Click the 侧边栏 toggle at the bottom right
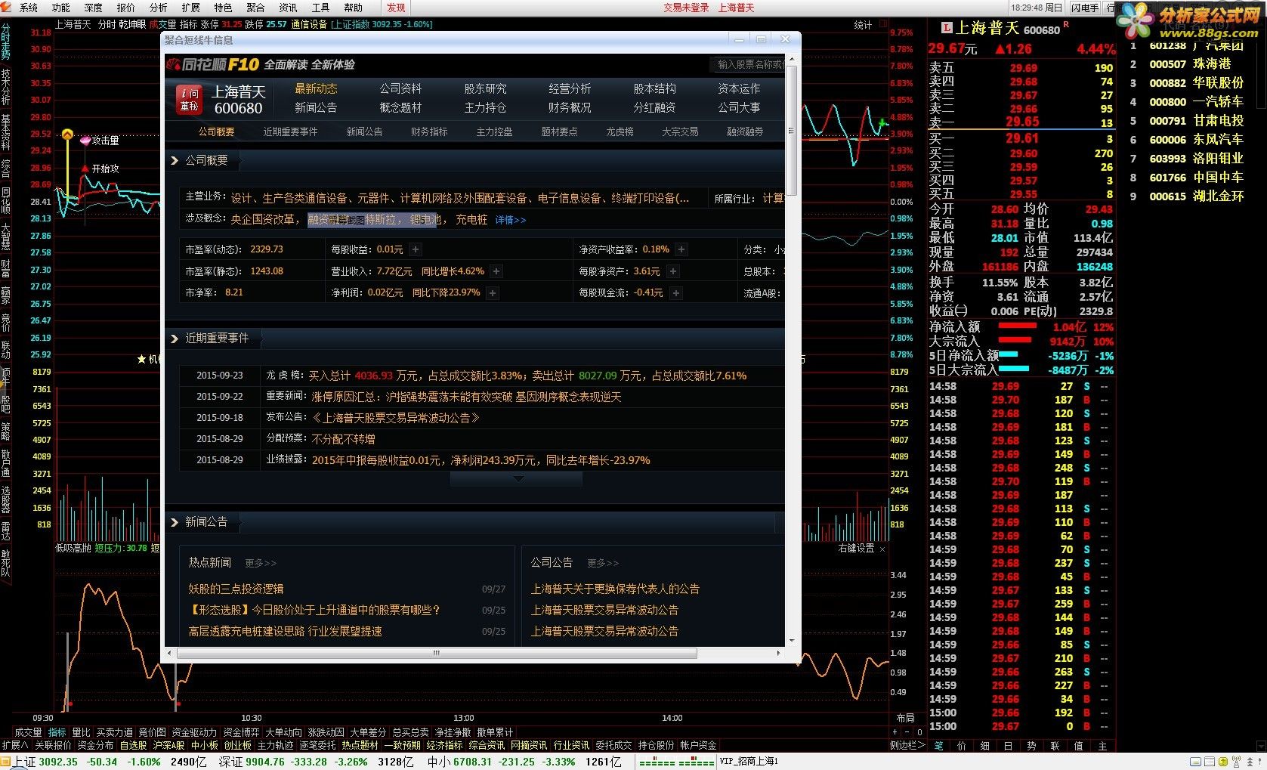 (x=906, y=745)
